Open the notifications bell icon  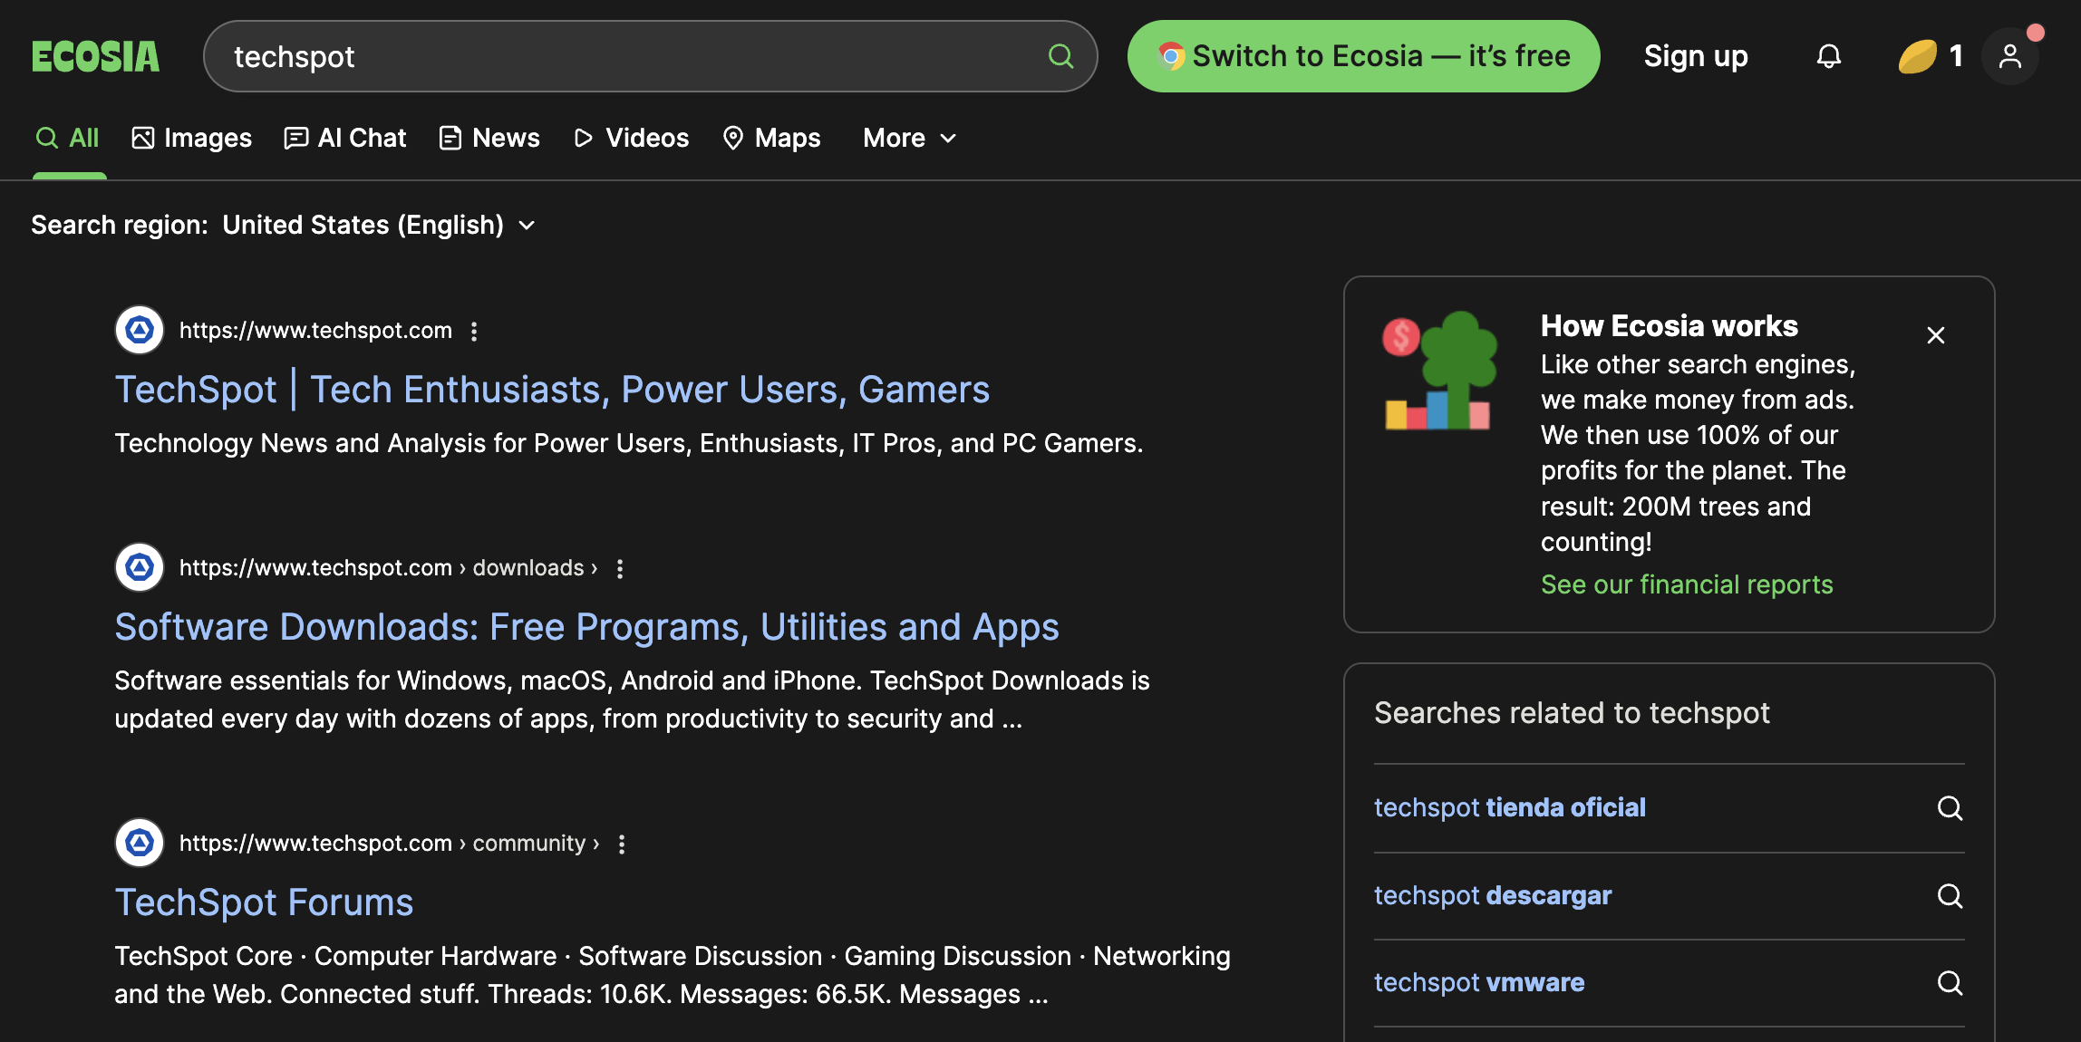click(1829, 56)
